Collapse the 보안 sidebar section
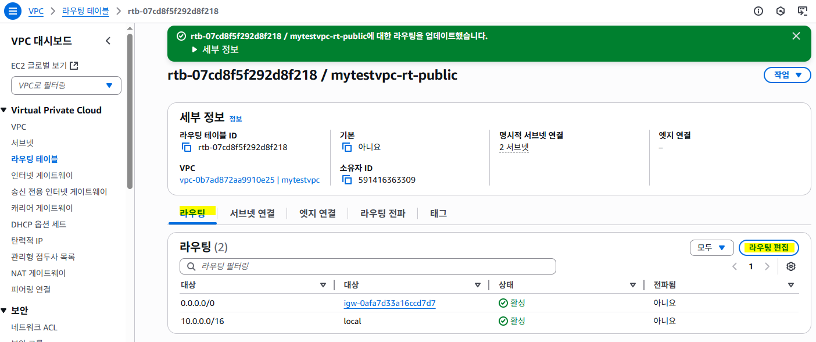The height and width of the screenshot is (342, 816). click(4, 310)
